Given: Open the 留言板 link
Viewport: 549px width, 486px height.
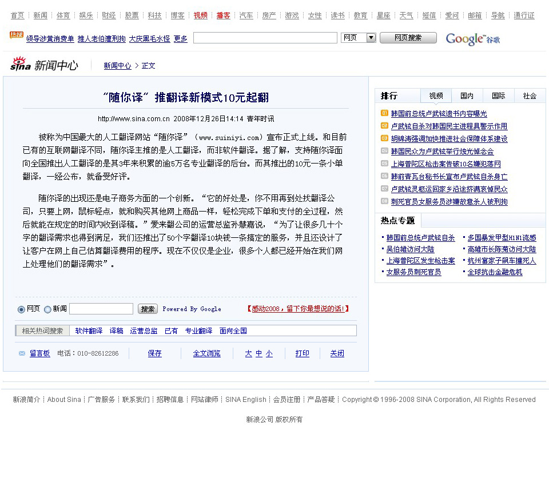Looking at the screenshot, I should (40, 353).
